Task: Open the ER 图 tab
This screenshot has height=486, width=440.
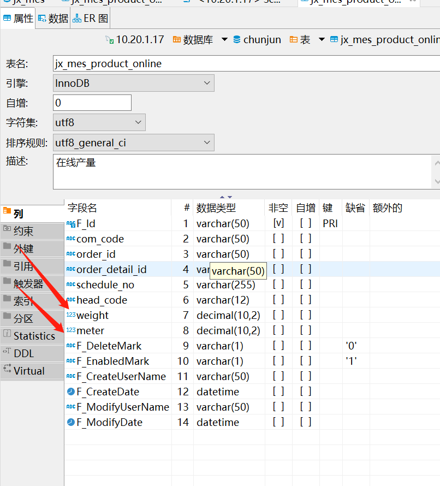Action: (90, 18)
